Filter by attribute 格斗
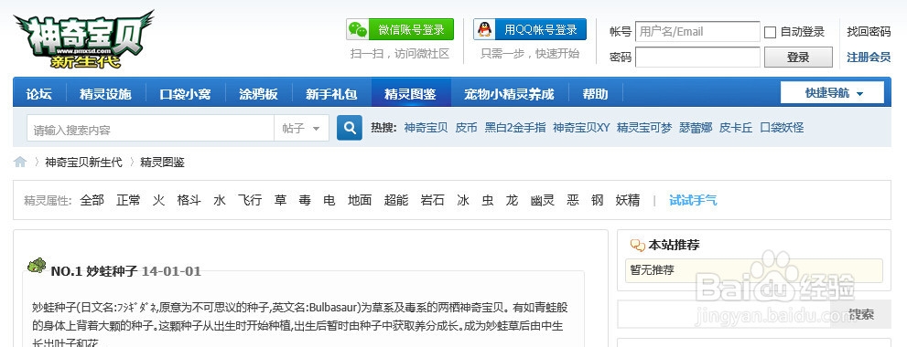The height and width of the screenshot is (347, 907). coord(189,200)
